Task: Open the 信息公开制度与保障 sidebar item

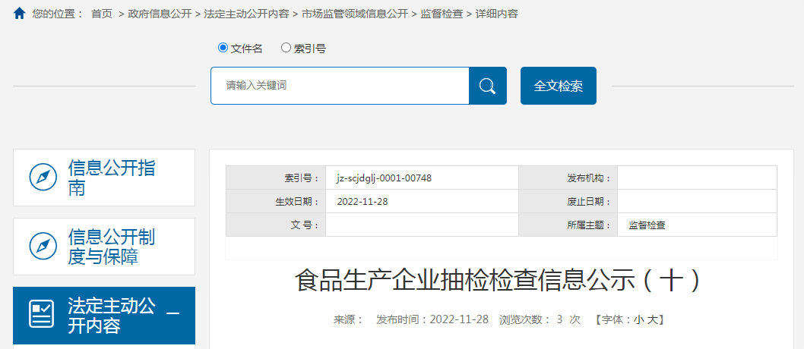Action: coord(104,247)
